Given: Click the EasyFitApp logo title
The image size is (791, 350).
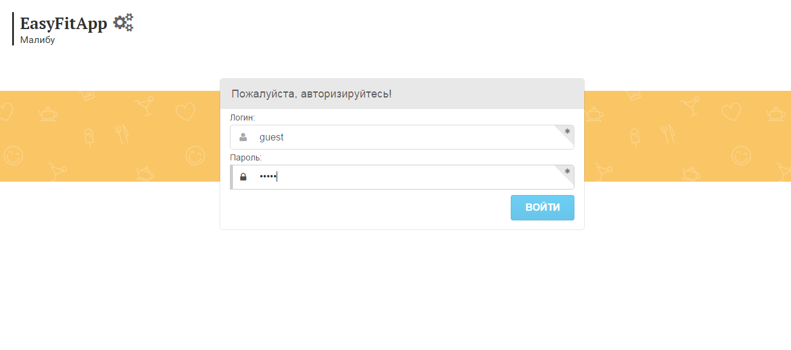Looking at the screenshot, I should [64, 24].
